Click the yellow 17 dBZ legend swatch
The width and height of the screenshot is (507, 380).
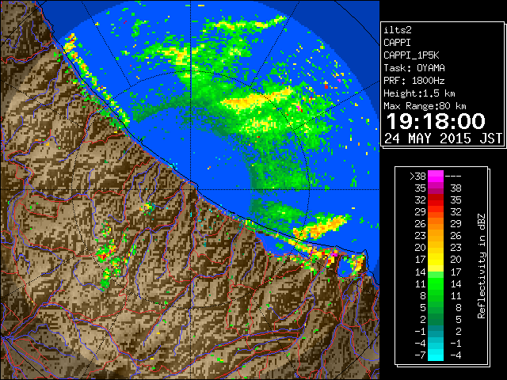tap(436, 260)
